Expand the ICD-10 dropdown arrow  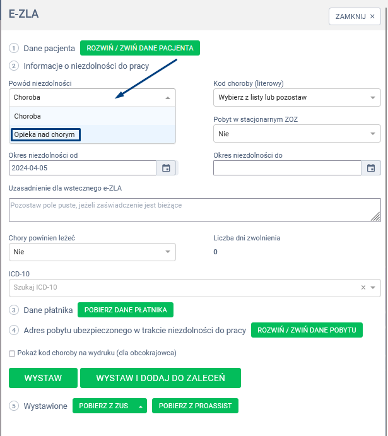click(x=373, y=288)
